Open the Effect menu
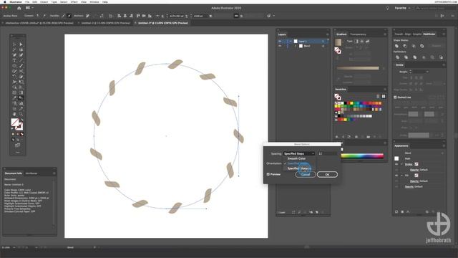458x258 pixels. click(x=74, y=1)
